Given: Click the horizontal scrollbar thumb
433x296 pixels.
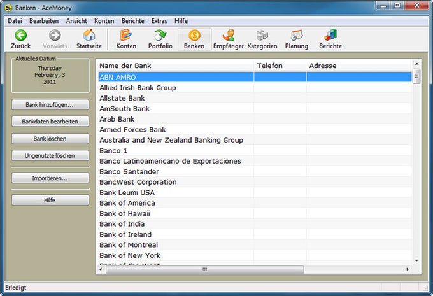Looking at the screenshot, I should point(204,269).
